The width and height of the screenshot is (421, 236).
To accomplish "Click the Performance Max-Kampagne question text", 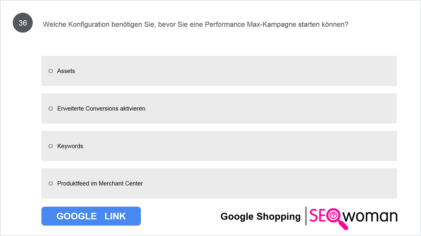I will [195, 24].
